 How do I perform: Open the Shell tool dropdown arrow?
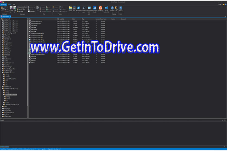pos(74,12)
